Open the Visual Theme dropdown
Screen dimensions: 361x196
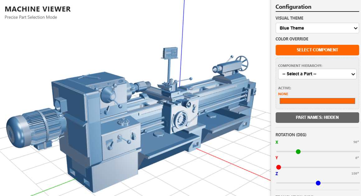point(317,28)
